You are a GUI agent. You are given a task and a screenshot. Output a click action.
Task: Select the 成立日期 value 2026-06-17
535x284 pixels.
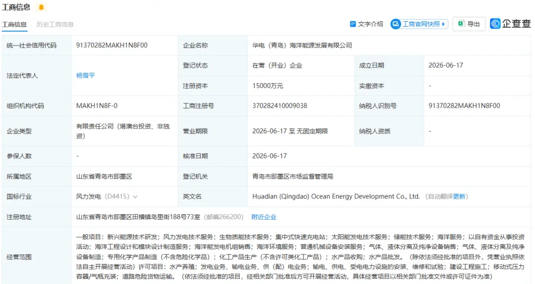(x=446, y=65)
